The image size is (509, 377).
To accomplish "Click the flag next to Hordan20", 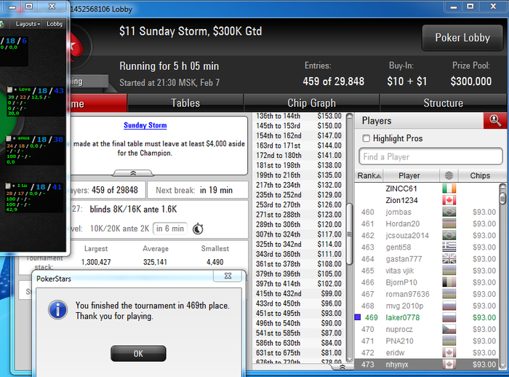I will (449, 223).
